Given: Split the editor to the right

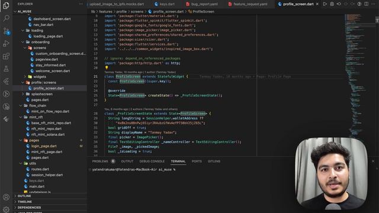Looking at the screenshot, I should 367,4.
